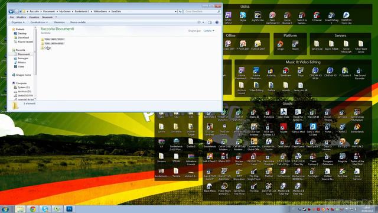Create a folder with Nuova cartella

(x=78, y=22)
